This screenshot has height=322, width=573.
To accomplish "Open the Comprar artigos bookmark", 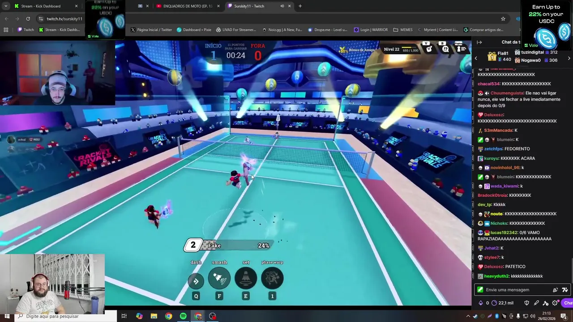I will click(483, 30).
